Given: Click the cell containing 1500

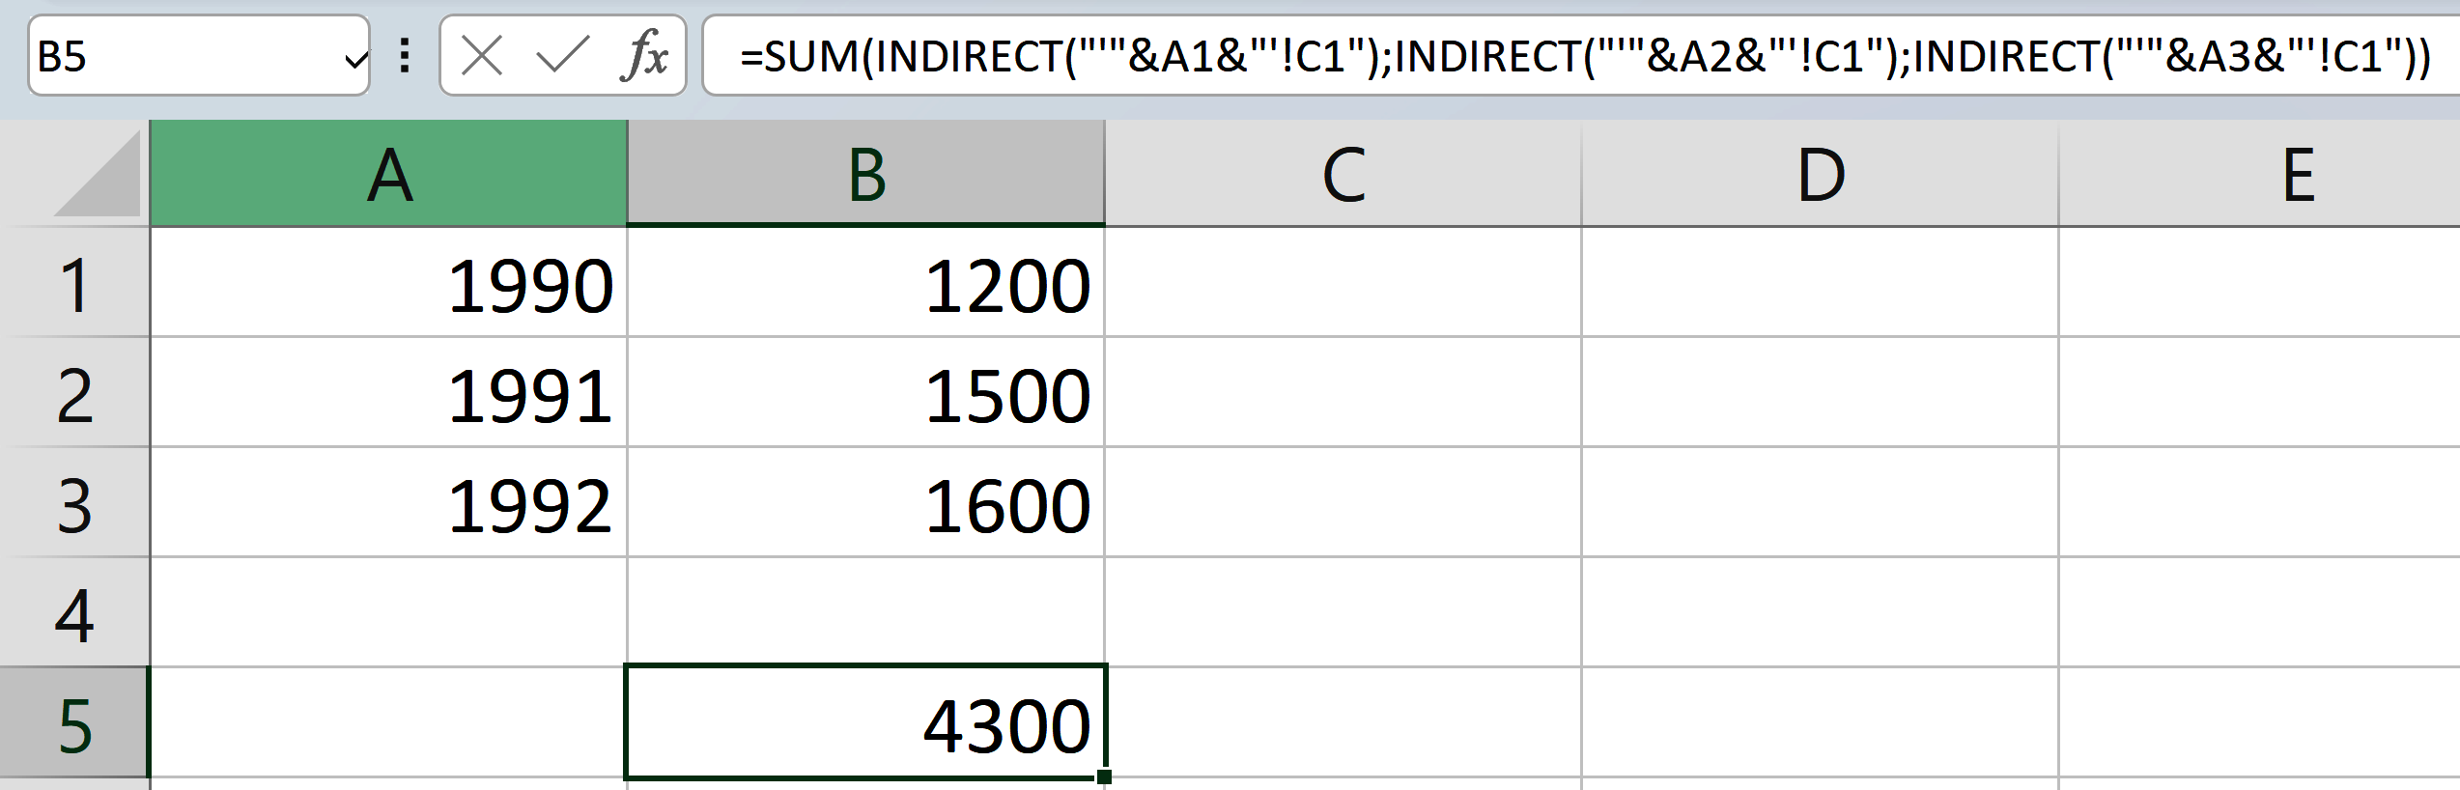Looking at the screenshot, I should click(x=865, y=392).
